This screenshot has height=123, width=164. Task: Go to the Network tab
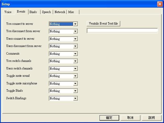click(x=60, y=12)
